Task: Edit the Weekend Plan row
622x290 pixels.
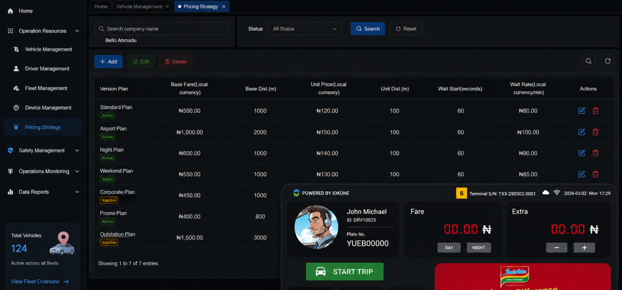Action: click(x=582, y=174)
